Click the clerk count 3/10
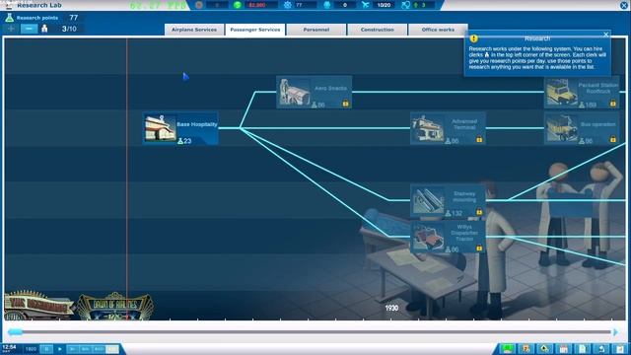 click(x=69, y=29)
